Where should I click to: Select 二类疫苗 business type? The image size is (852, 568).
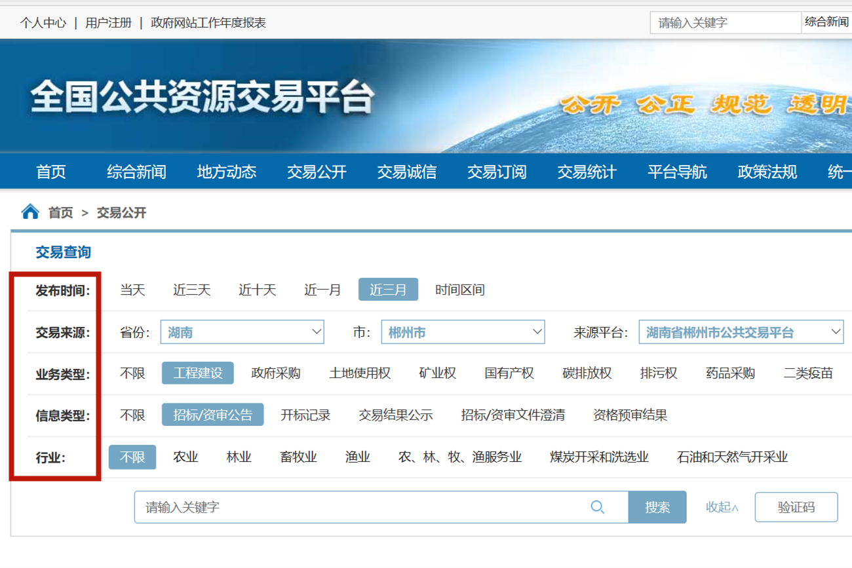[x=809, y=373]
